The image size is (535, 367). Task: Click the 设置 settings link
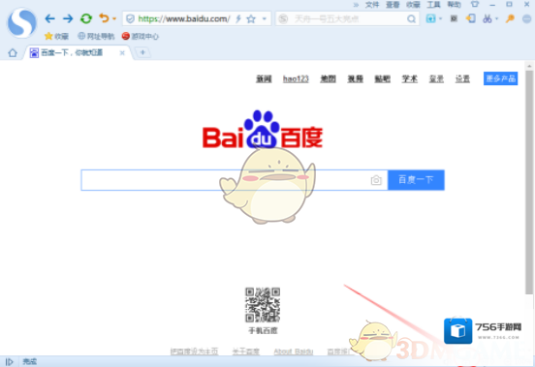coord(462,79)
